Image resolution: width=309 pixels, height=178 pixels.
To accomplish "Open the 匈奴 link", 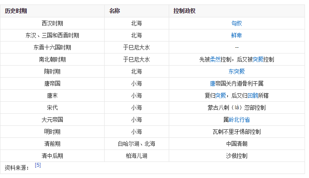I will [x=236, y=23].
